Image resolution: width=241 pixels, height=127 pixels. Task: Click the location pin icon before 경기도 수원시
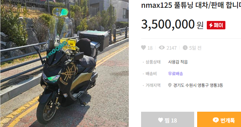click(170, 85)
